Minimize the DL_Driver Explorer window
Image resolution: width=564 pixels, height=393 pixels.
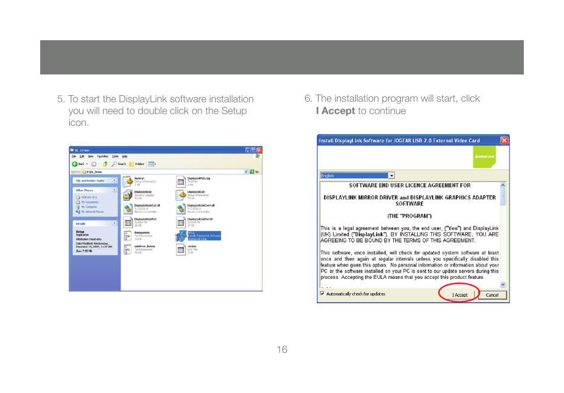[248, 150]
